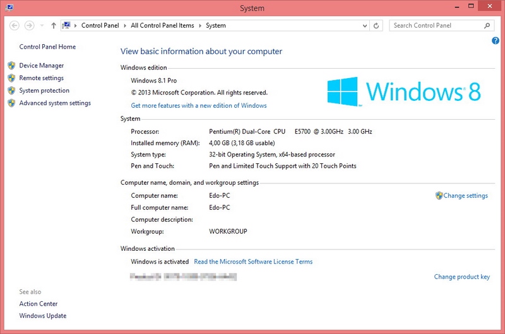Click the 4,00 GB installed memory value
This screenshot has width=505, height=334.
(x=242, y=143)
